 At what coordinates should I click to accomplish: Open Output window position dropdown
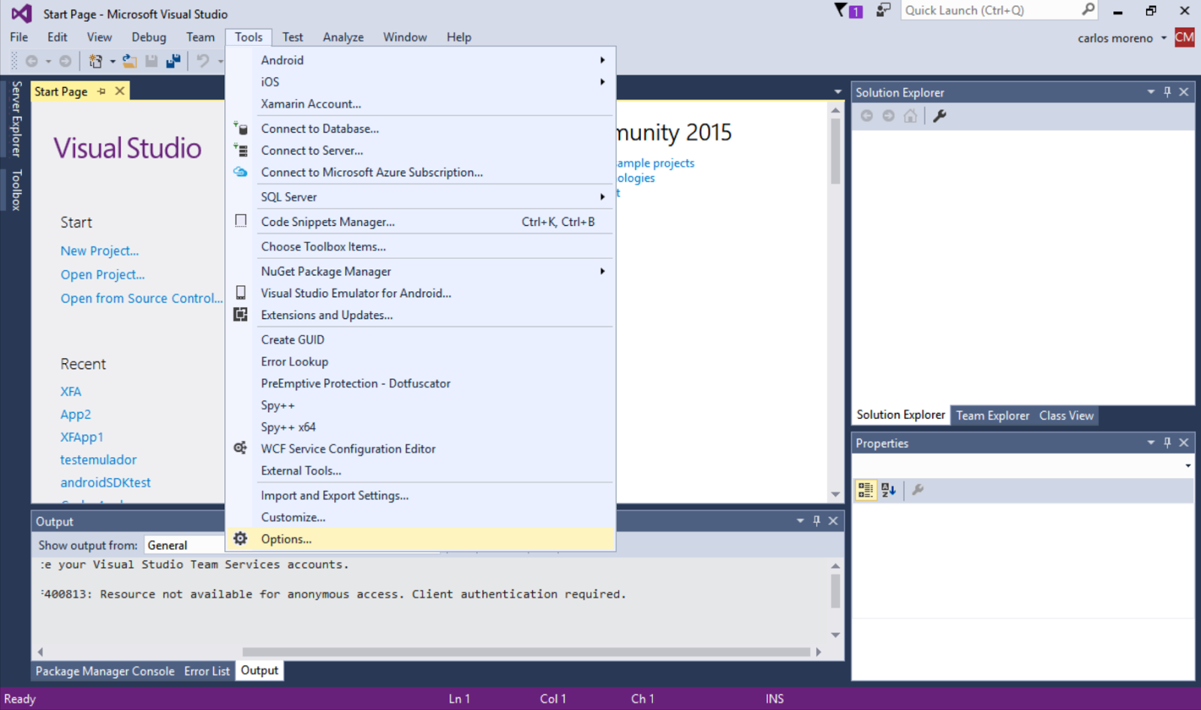click(x=800, y=521)
